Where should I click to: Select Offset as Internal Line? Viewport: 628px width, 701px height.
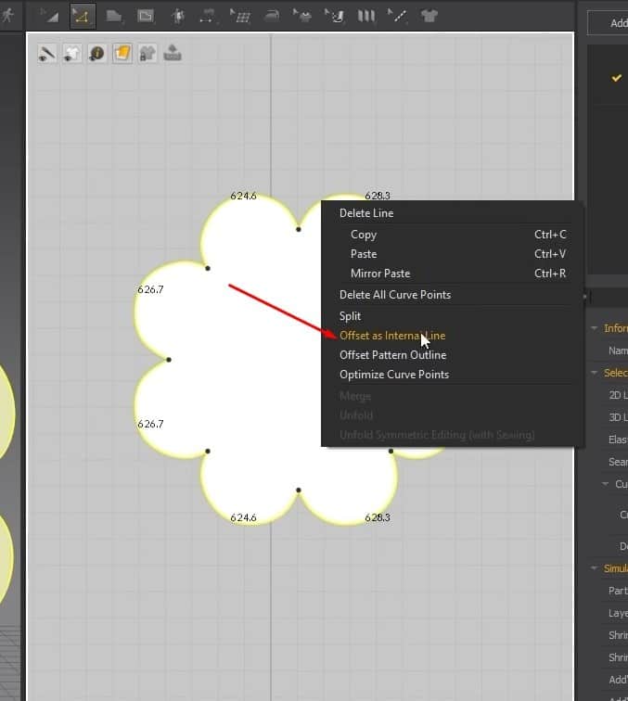[x=392, y=336]
